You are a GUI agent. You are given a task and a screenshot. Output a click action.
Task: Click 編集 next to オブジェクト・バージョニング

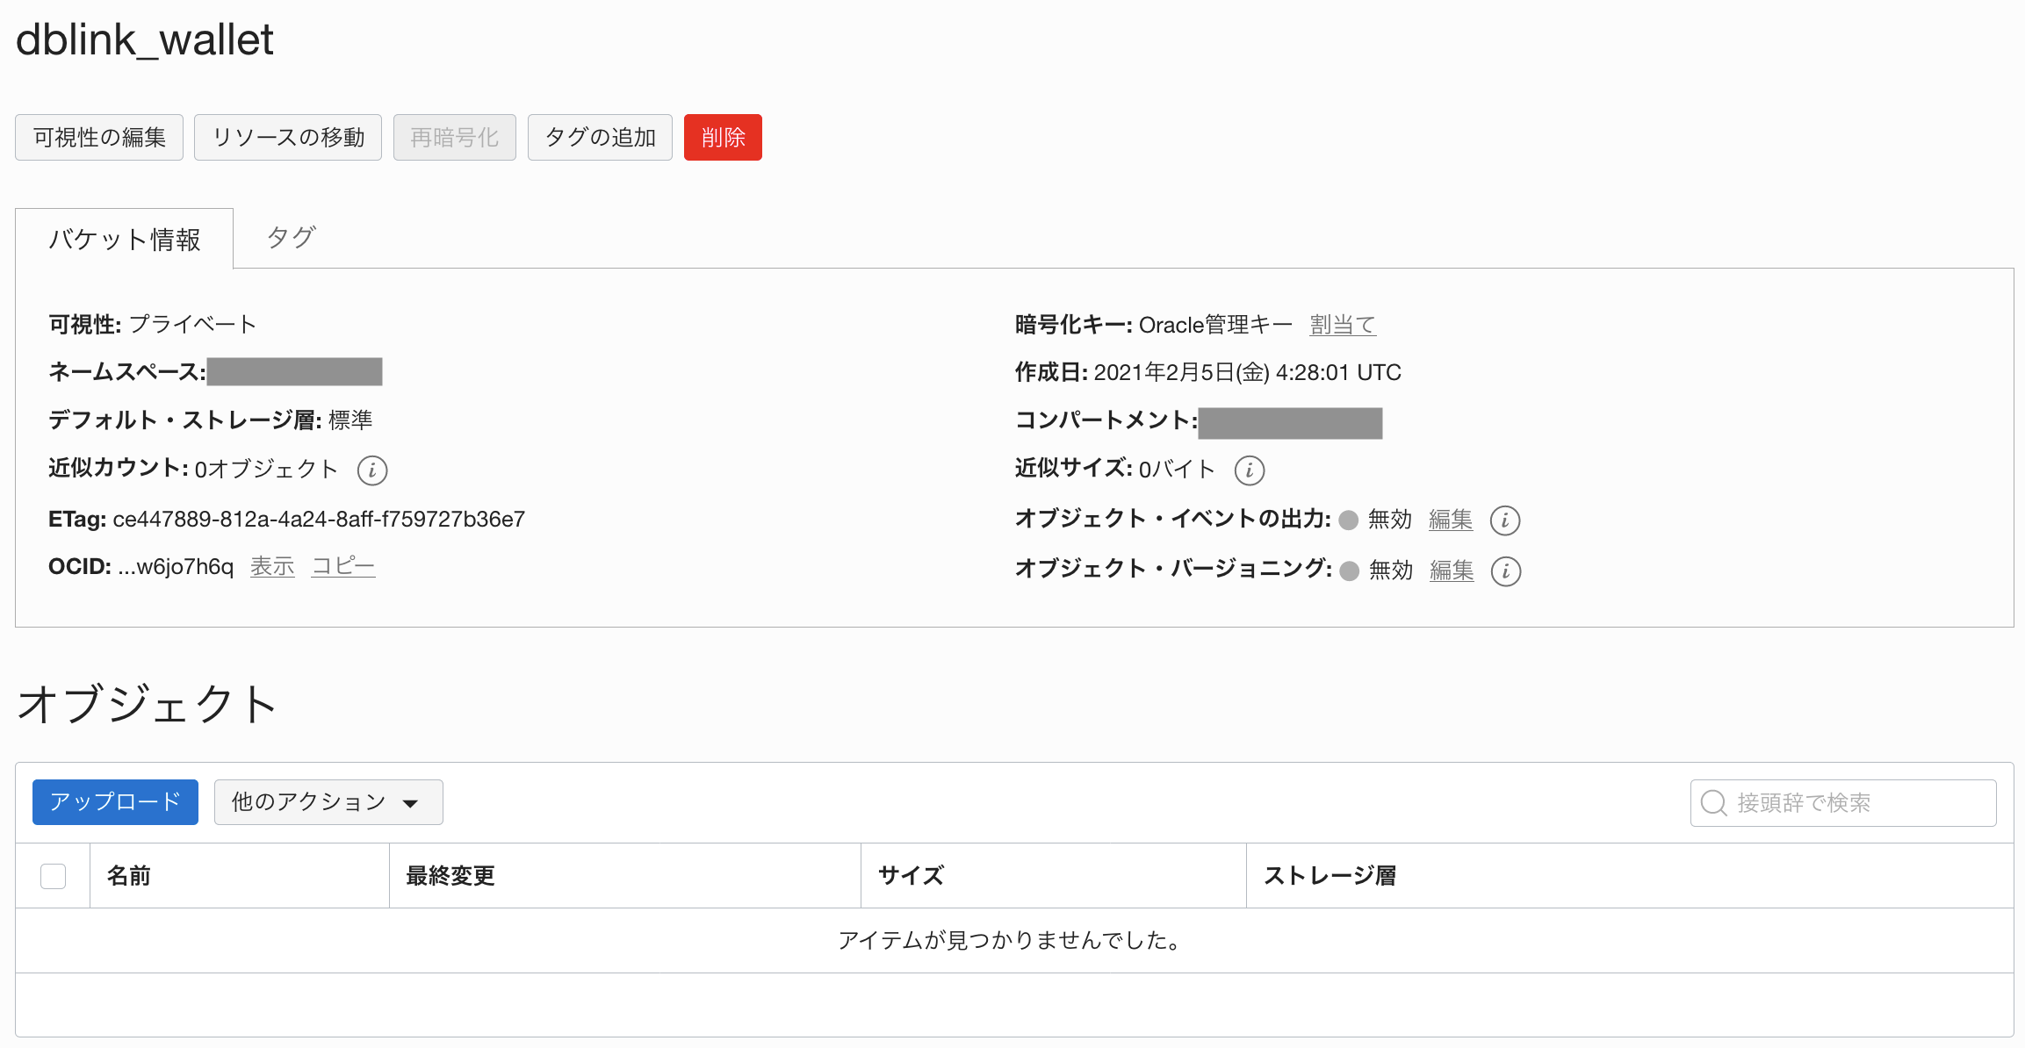pyautogui.click(x=1451, y=570)
